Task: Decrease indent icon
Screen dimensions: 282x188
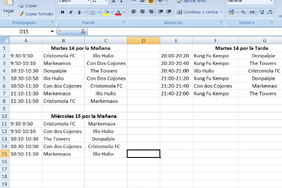Action: coord(160,12)
